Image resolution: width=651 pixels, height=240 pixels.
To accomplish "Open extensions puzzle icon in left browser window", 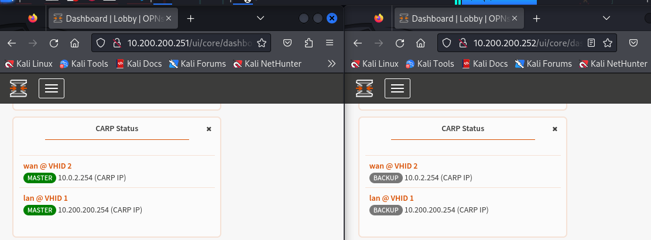I will coord(309,43).
